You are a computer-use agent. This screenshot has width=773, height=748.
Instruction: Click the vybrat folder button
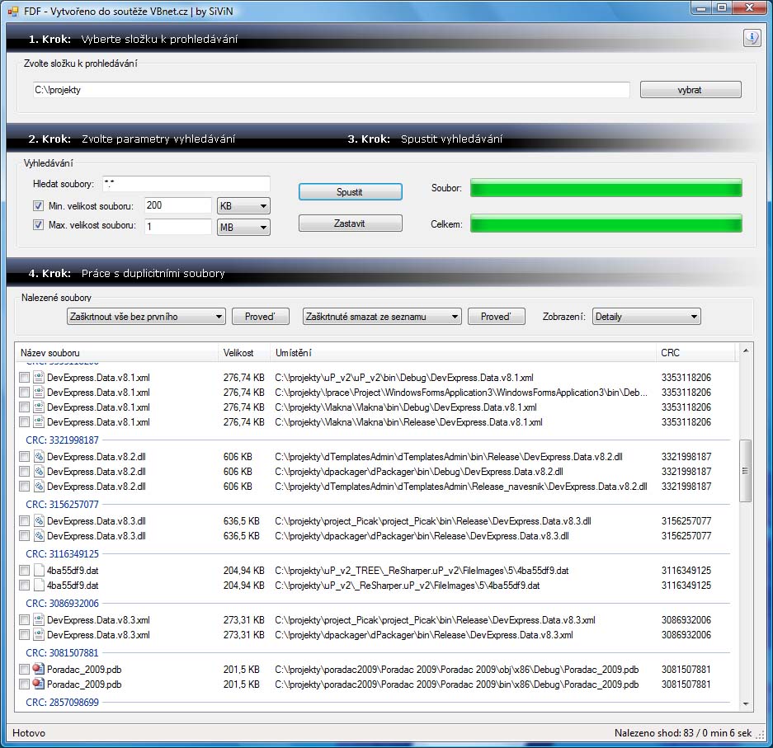click(x=691, y=90)
